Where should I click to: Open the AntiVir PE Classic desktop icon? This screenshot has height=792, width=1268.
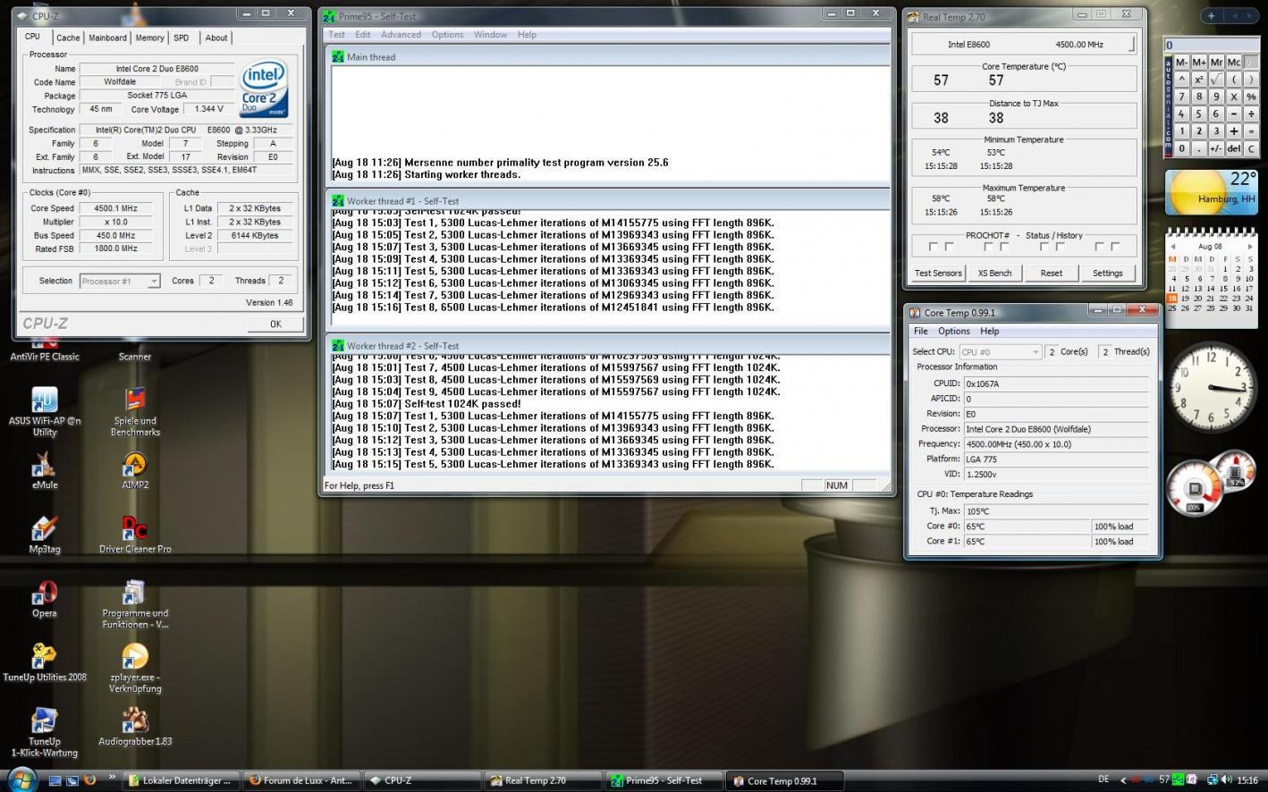(45, 349)
